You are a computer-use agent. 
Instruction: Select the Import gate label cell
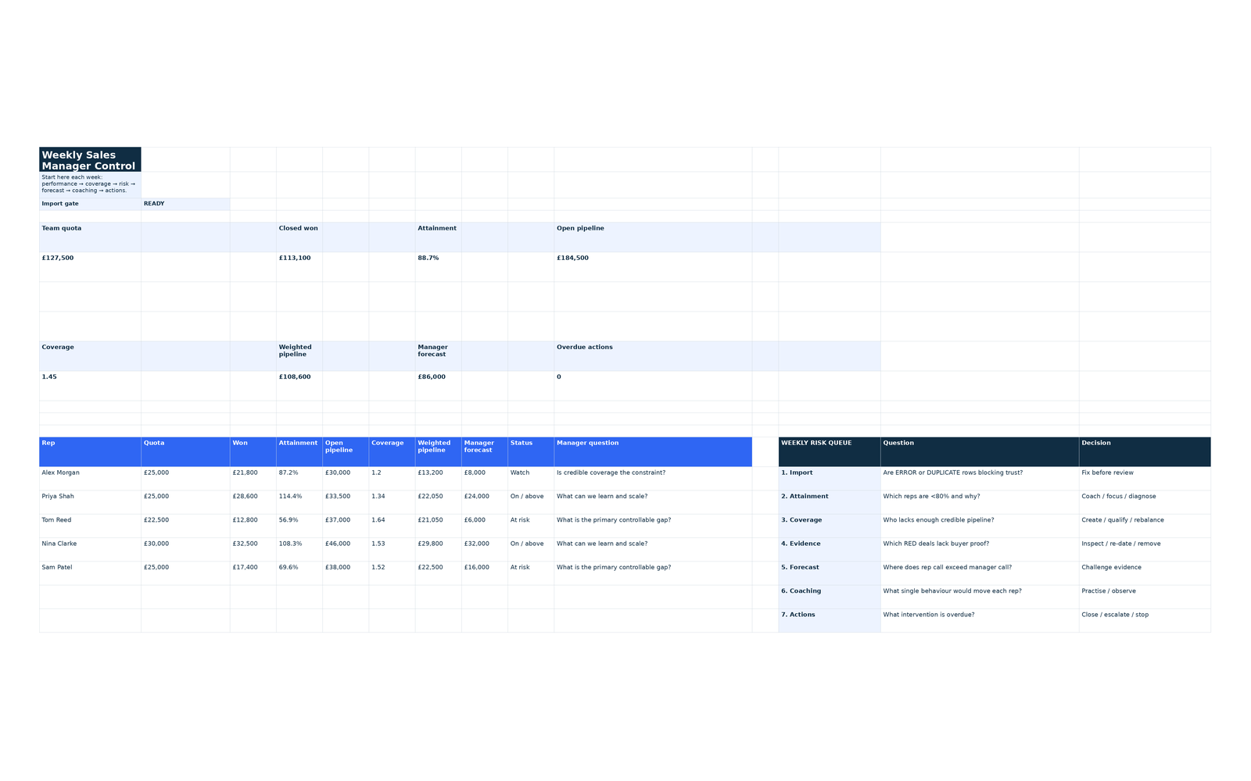(x=90, y=204)
